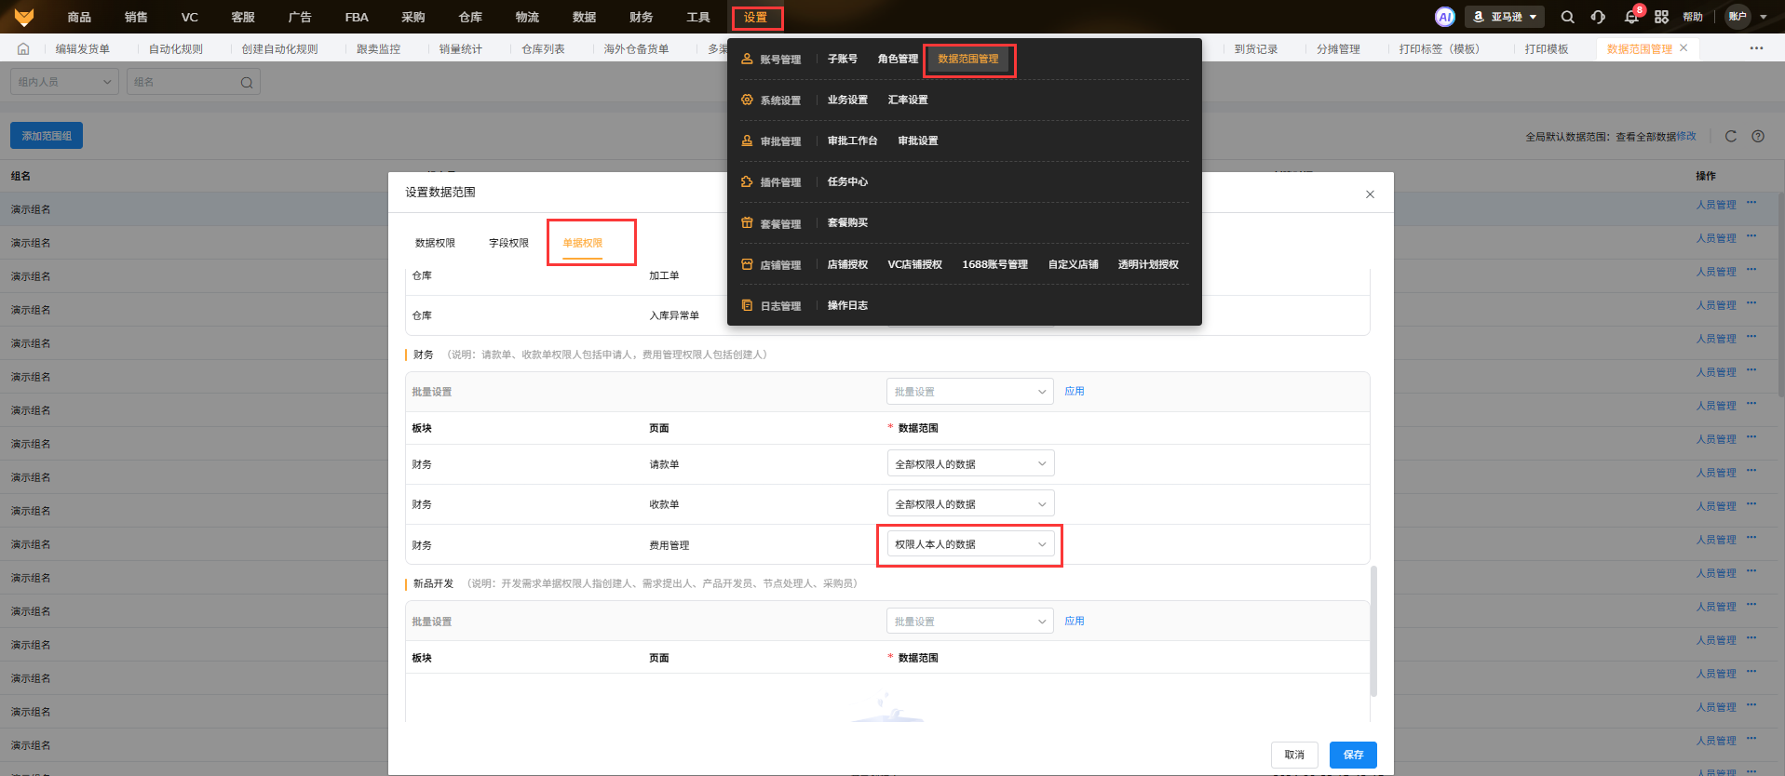Open 任务中心 from the settings menu
Screen dimensions: 1785x776
pyautogui.click(x=847, y=181)
